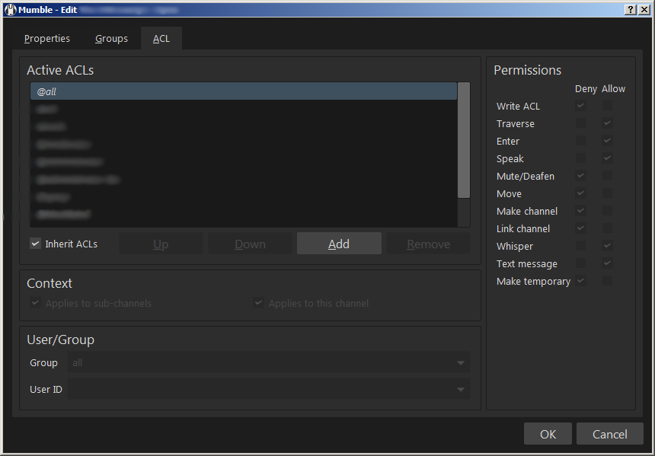Toggle Deny checkbox for Traverse

(x=580, y=123)
